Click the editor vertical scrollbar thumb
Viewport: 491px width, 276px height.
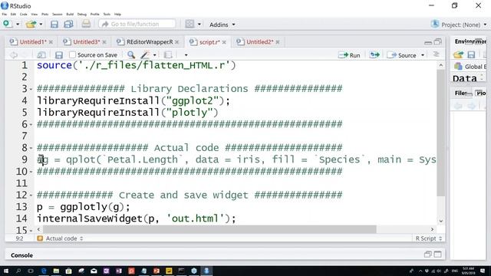(x=441, y=133)
